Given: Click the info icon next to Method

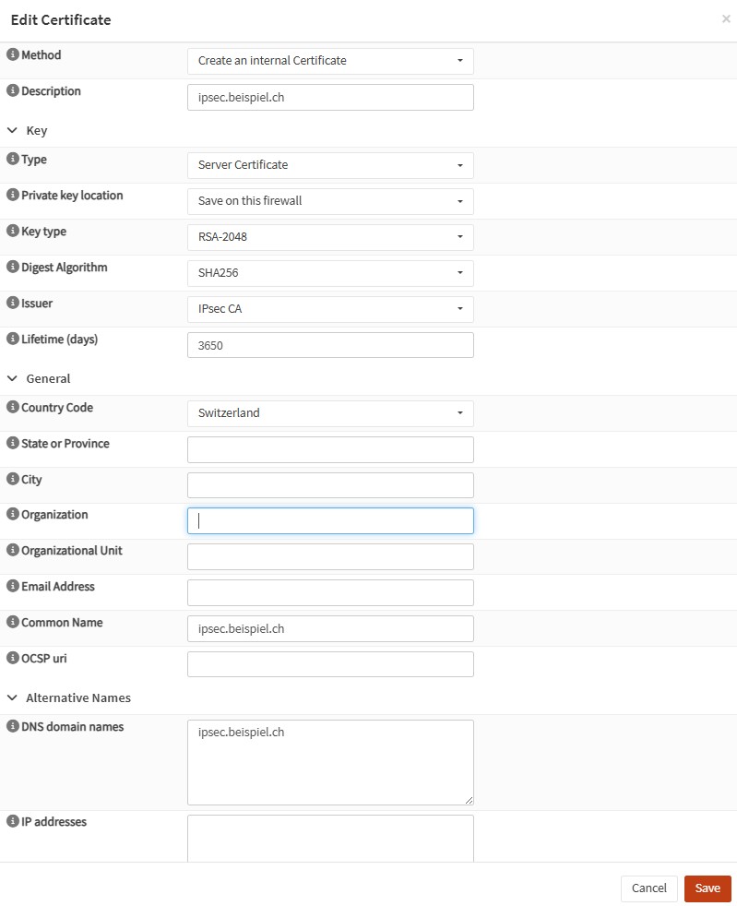Looking at the screenshot, I should [13, 55].
